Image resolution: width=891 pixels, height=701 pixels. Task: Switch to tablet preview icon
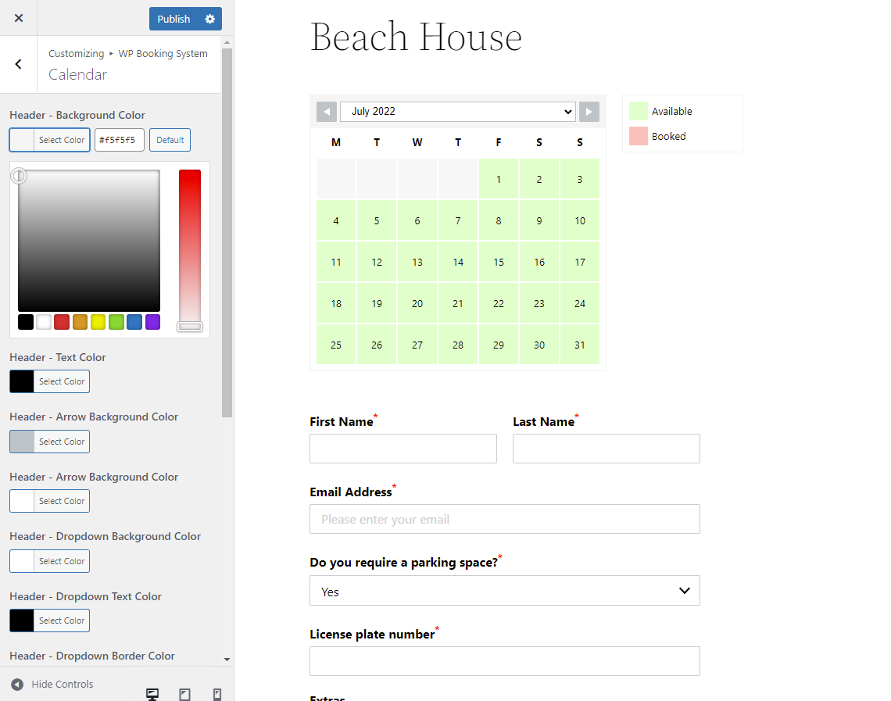click(x=184, y=694)
